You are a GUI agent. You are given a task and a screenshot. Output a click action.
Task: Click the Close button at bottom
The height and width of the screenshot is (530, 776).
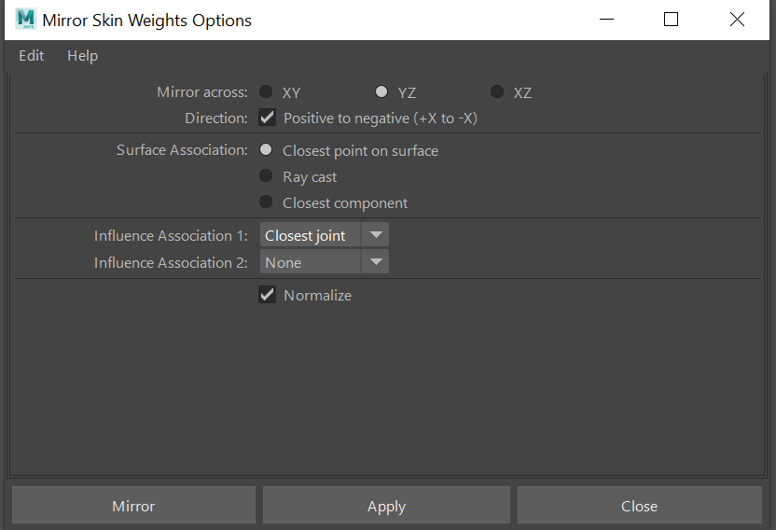pyautogui.click(x=639, y=506)
